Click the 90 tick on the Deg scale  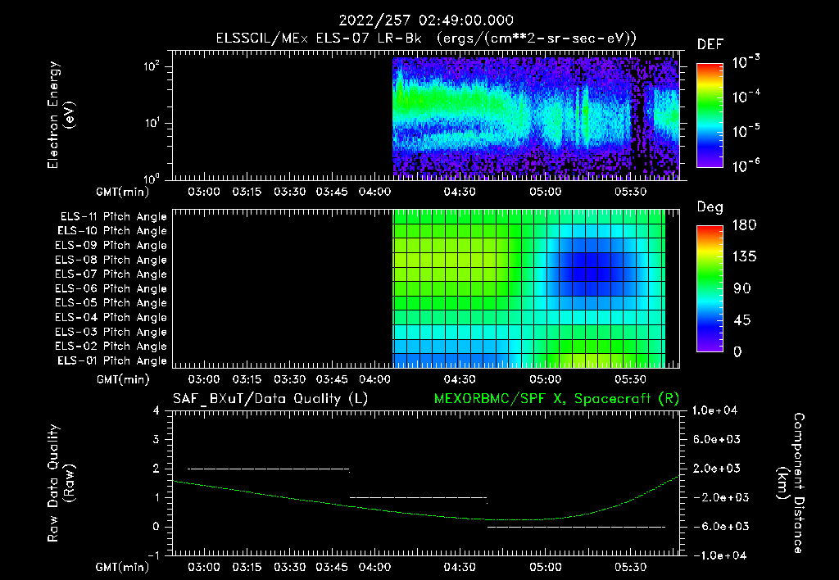click(741, 289)
